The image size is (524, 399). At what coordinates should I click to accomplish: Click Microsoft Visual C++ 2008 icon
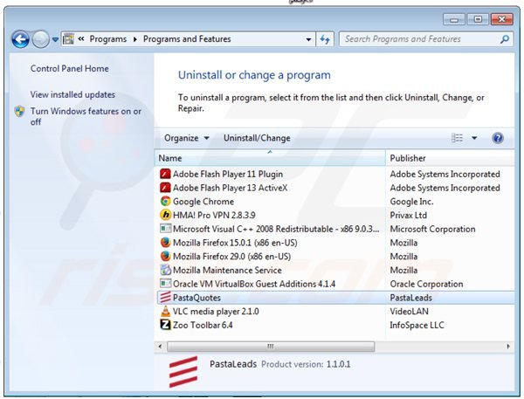[x=165, y=229]
